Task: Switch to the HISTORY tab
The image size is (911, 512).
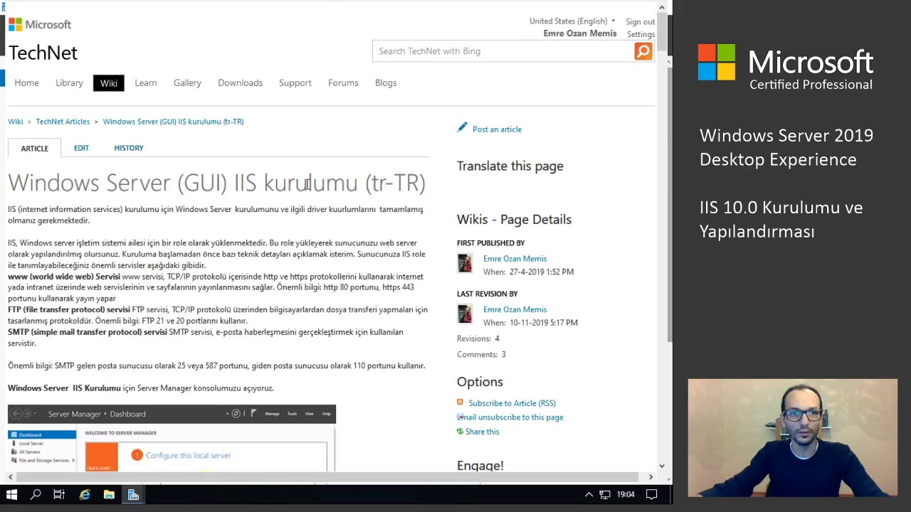Action: [x=129, y=148]
